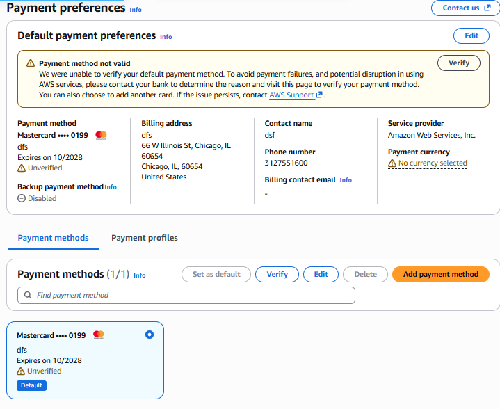Click the orange Add payment method button
Viewport: 500px width, 409px height.
pyautogui.click(x=441, y=274)
